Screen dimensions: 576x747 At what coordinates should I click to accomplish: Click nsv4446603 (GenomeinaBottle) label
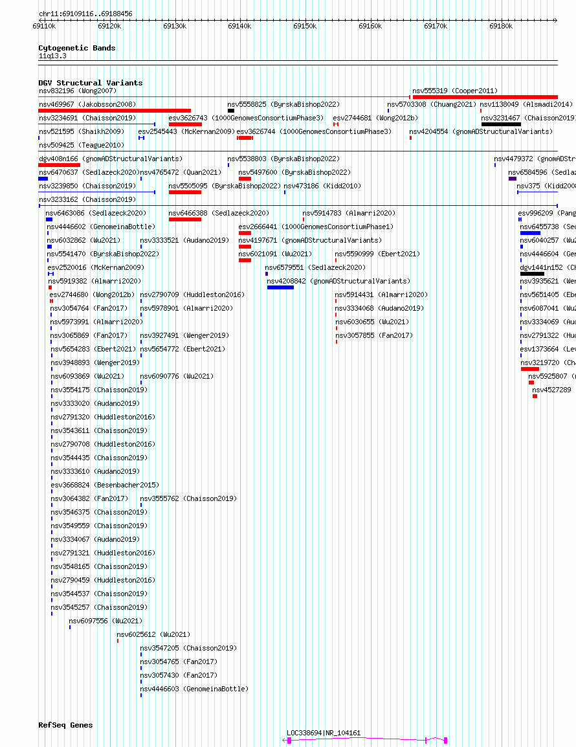pos(194,689)
